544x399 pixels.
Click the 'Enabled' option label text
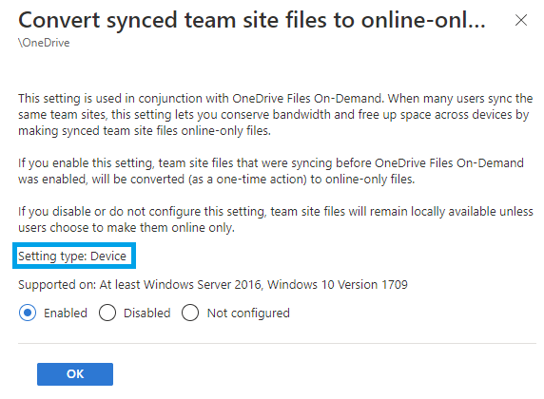click(x=66, y=313)
